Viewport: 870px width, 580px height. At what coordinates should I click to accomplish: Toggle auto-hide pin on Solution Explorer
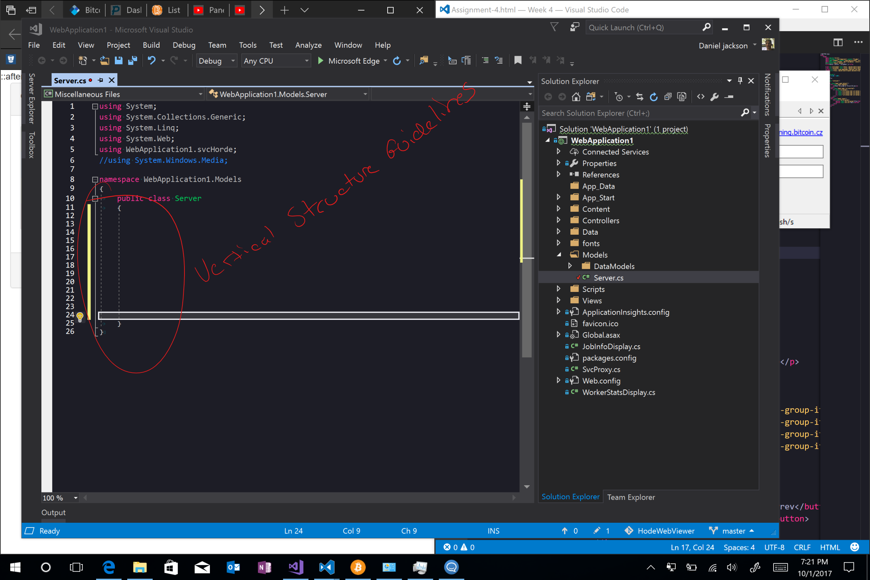click(740, 81)
